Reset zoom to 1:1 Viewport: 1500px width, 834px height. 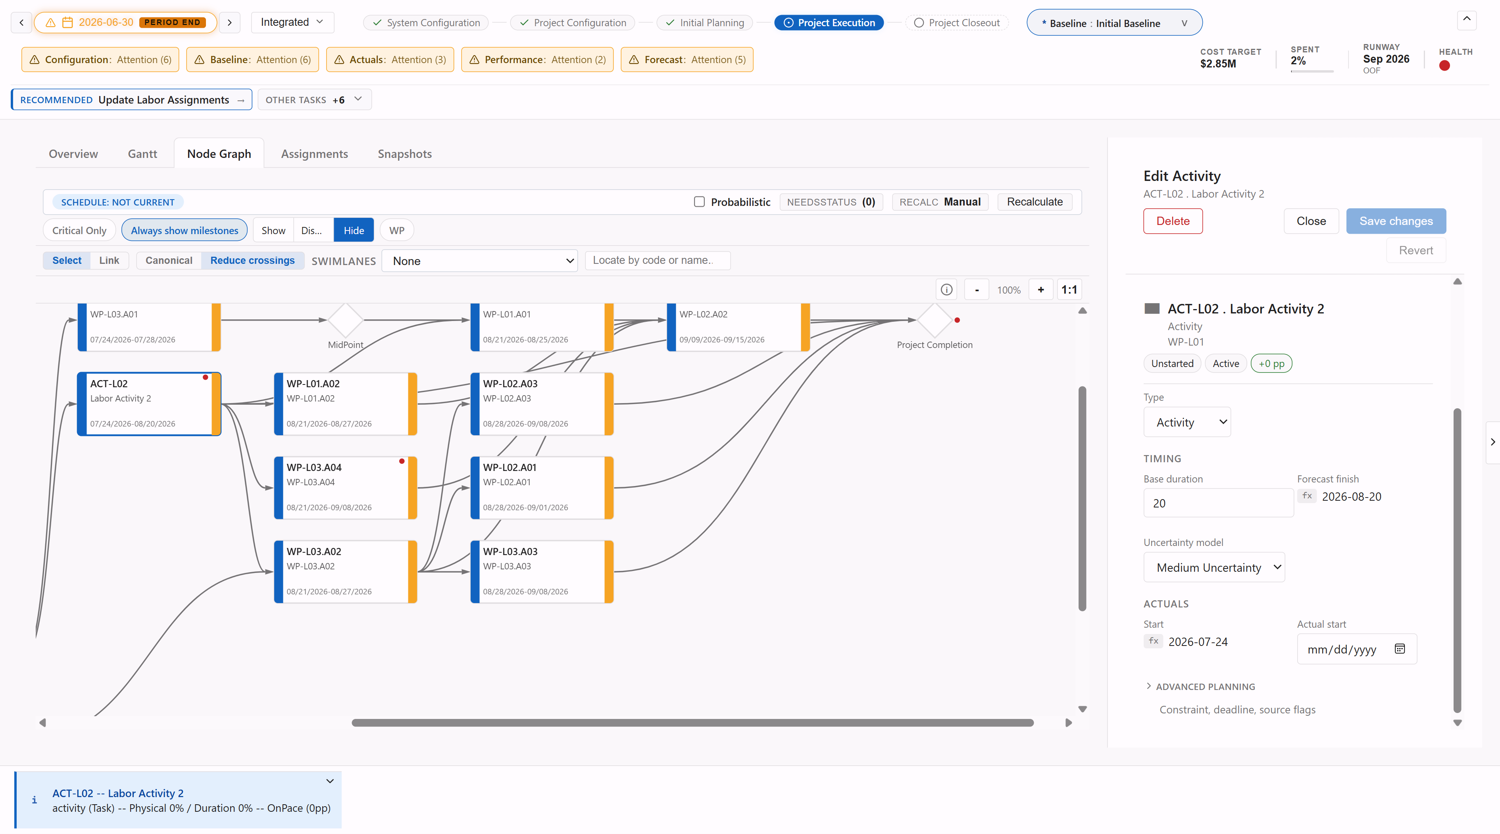click(x=1069, y=290)
